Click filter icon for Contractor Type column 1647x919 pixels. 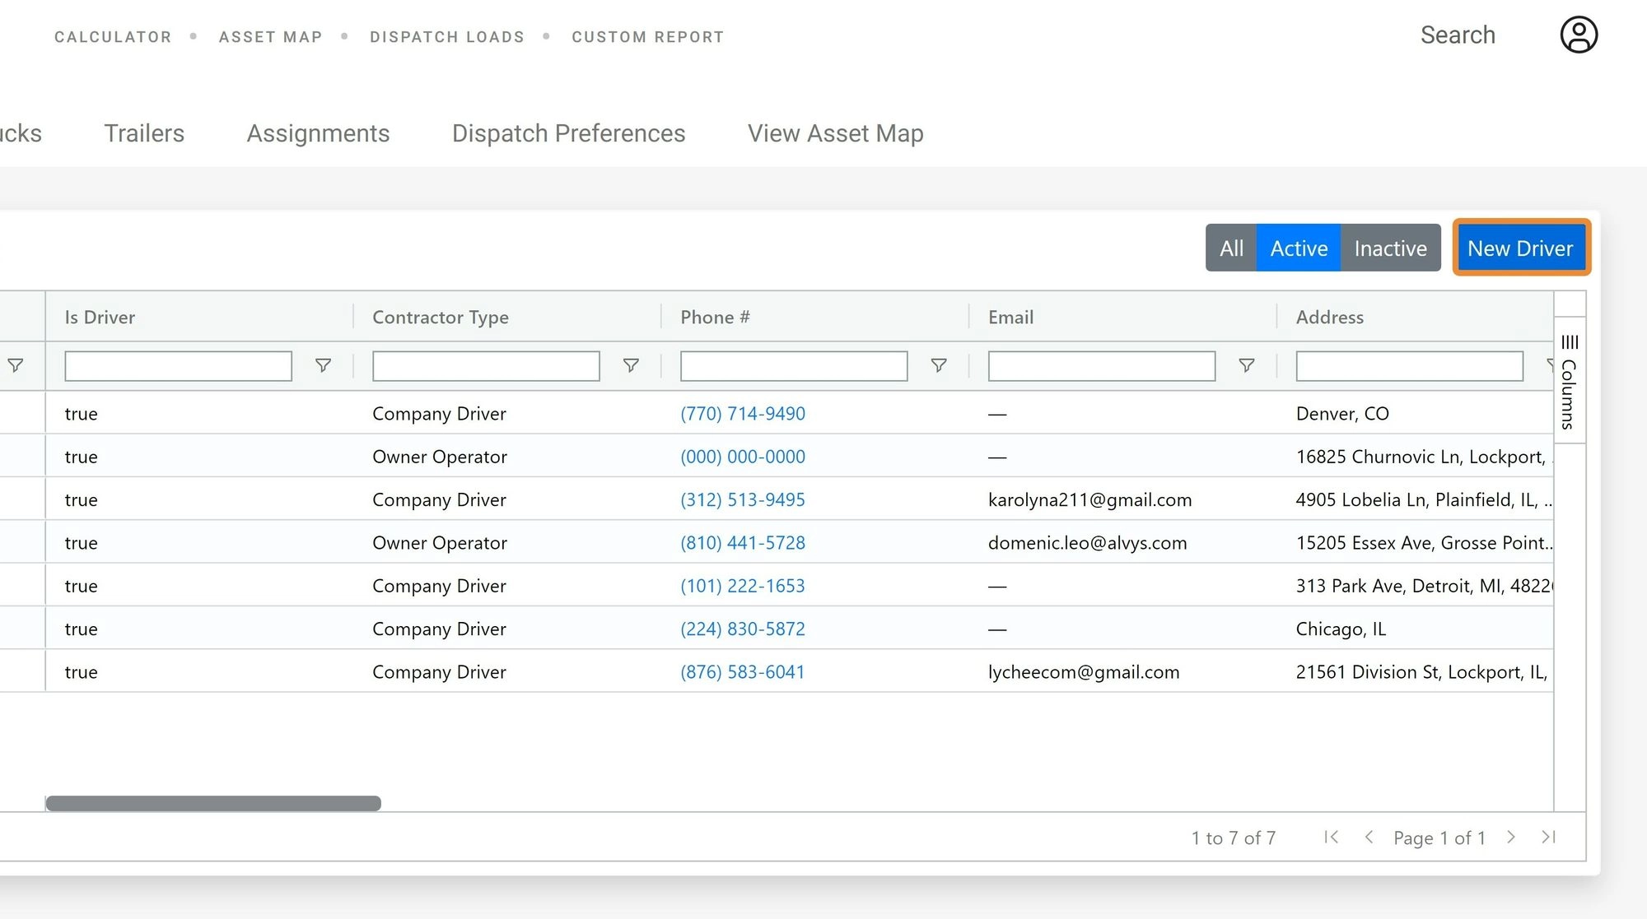click(x=631, y=365)
